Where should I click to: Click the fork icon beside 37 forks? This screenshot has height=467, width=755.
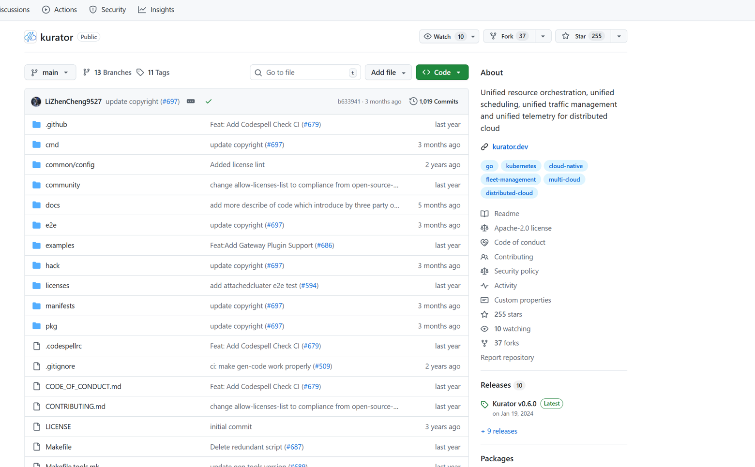pyautogui.click(x=484, y=343)
